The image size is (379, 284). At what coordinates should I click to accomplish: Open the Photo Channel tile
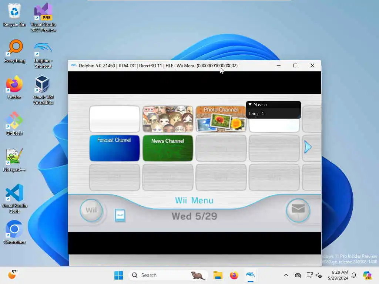(x=221, y=119)
